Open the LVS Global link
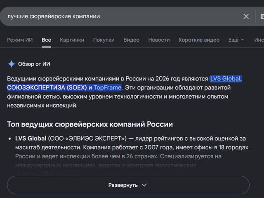Screen dimensions: 264x198 [x=225, y=79]
